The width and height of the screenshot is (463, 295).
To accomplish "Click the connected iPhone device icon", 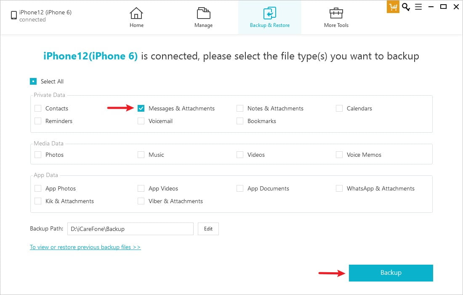I will tap(14, 14).
